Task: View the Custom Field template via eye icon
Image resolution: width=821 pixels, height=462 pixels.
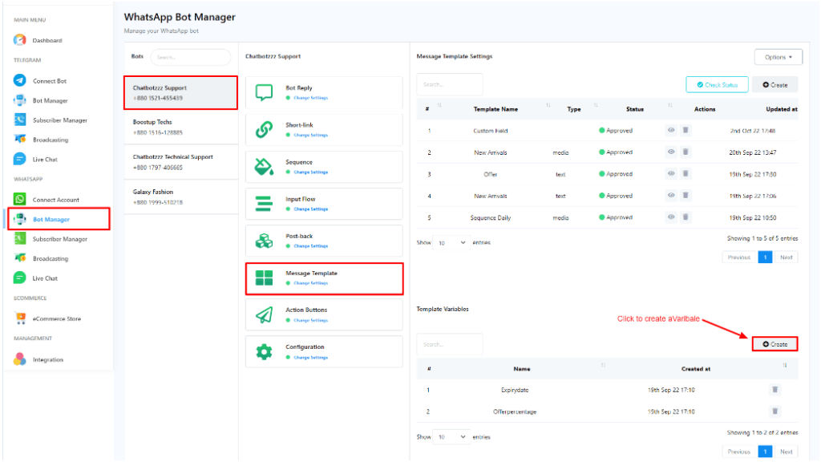Action: click(x=671, y=131)
